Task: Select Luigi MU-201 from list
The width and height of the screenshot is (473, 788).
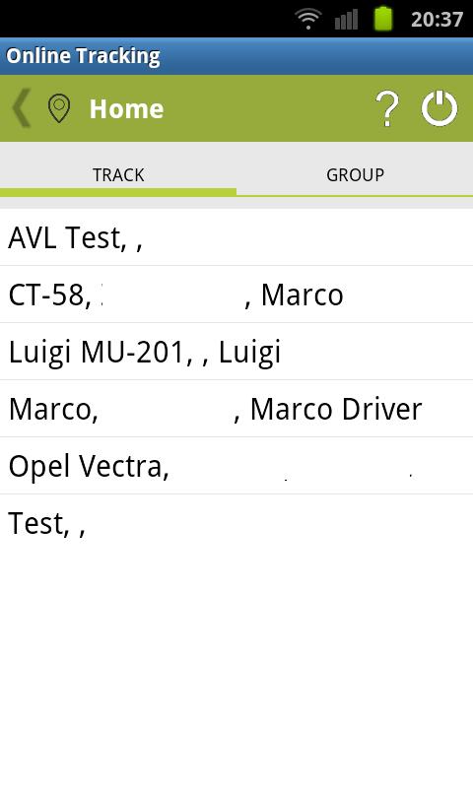Action: tap(236, 352)
